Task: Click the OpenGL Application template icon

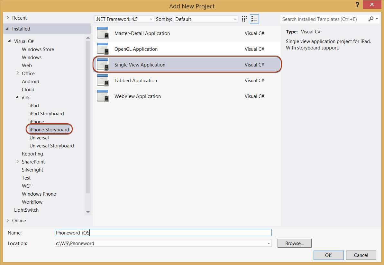Action: coord(103,49)
